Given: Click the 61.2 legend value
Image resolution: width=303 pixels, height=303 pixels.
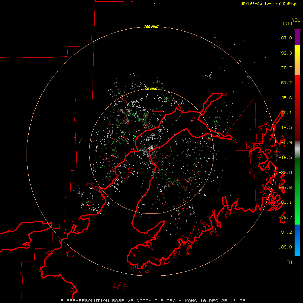Looking at the screenshot, I should pyautogui.click(x=287, y=83).
